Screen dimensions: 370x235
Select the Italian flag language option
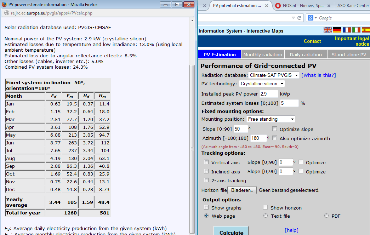coord(356,30)
